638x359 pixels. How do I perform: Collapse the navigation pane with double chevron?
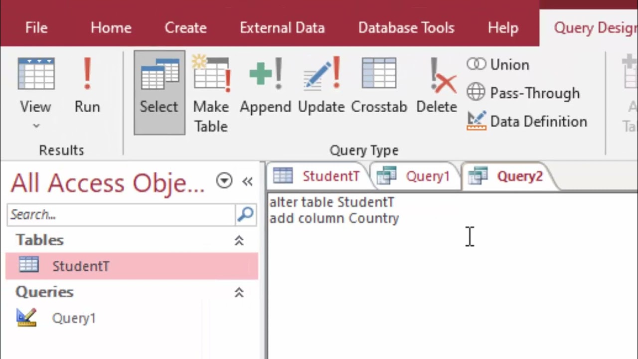coord(247,181)
